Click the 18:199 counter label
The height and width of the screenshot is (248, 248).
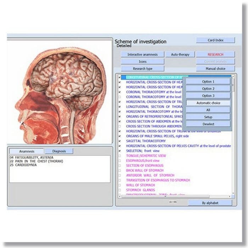click(173, 202)
